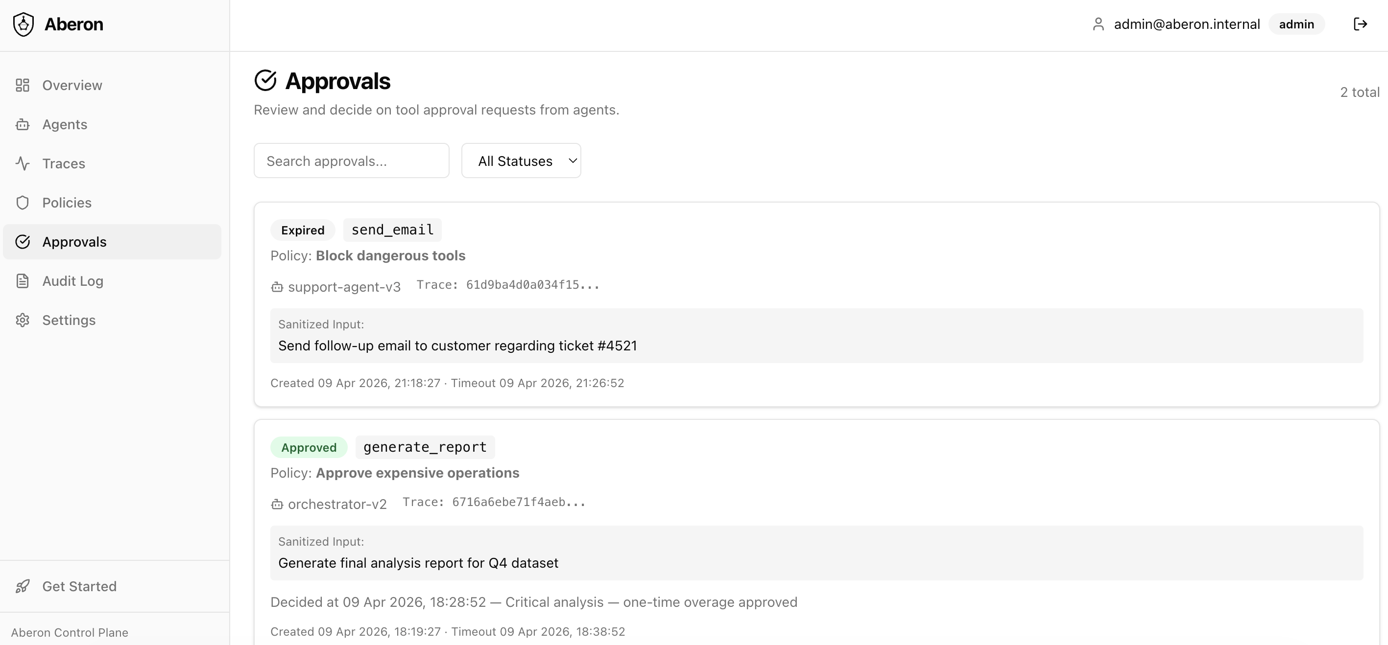Click the user profile icon beside the email
Viewport: 1388px width, 645px height.
(1098, 24)
